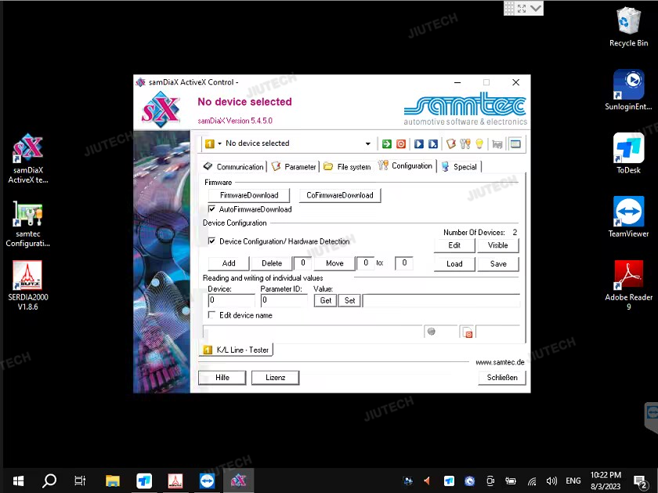
Task: Click the first blue play icon
Action: click(419, 144)
